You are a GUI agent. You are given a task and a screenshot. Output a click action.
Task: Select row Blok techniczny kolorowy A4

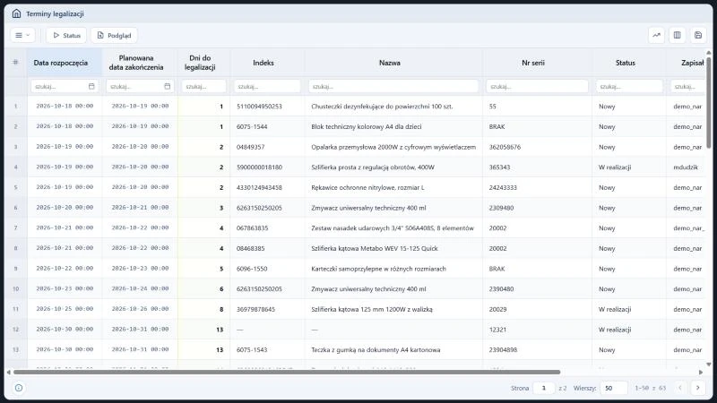coord(355,126)
